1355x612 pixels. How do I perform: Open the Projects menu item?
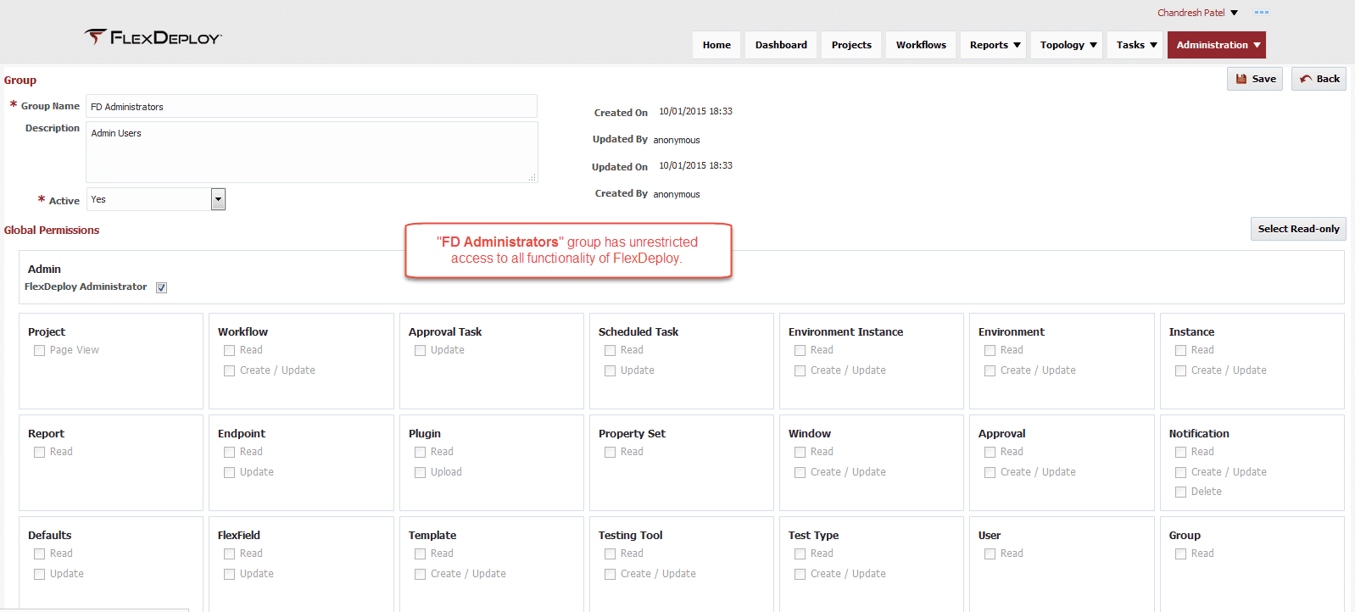[x=851, y=45]
